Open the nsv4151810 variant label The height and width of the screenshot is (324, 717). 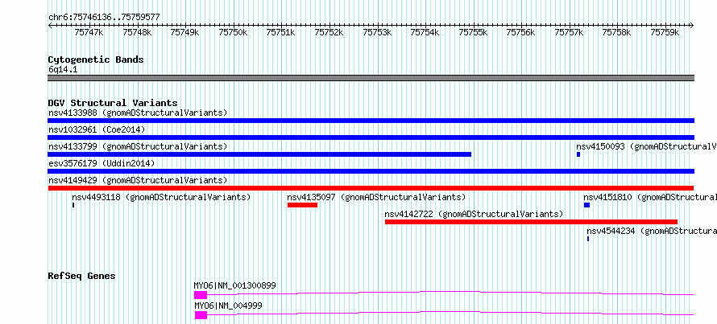(x=650, y=197)
